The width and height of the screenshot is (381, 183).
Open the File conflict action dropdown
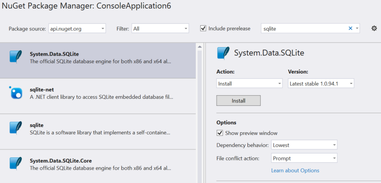click(304, 158)
